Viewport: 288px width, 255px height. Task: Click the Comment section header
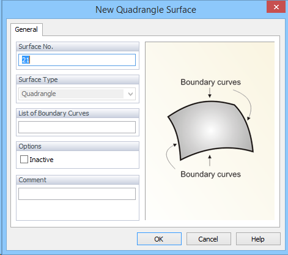[78, 180]
